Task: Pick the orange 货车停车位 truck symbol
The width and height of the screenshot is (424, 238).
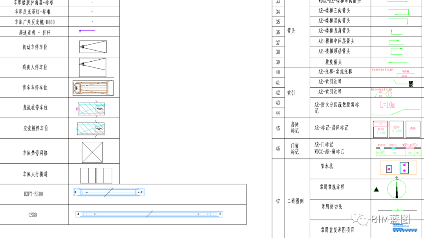Action: [x=93, y=88]
